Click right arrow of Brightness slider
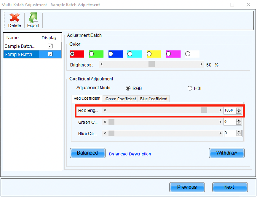This screenshot has height=197, width=257. [x=201, y=64]
